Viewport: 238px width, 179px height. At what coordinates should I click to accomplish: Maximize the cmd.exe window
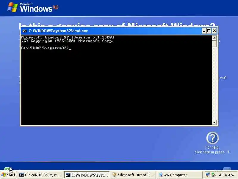[209, 31]
